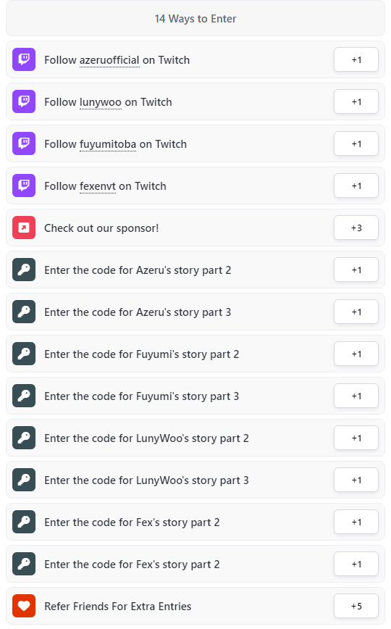
Task: Click the key icon for Fuyumi's story part 3
Action: 24,396
